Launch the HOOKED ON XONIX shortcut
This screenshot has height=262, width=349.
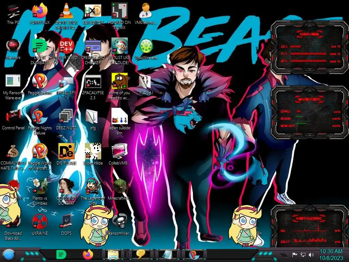pos(120,16)
